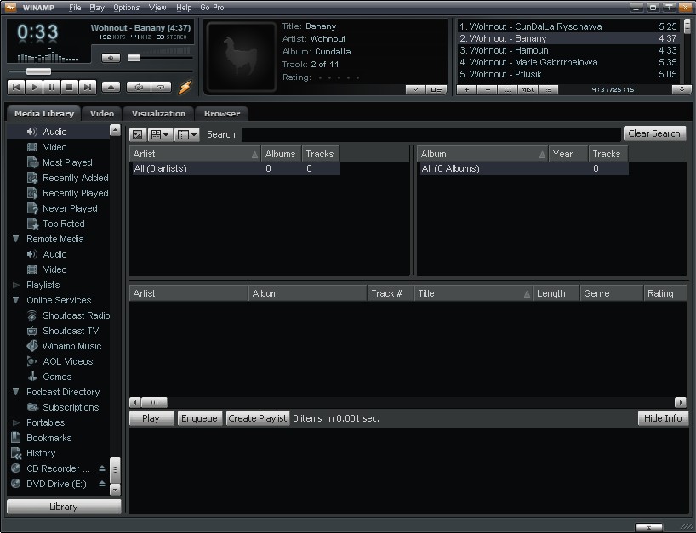Open AOL Videos service
The width and height of the screenshot is (696, 533).
point(60,361)
